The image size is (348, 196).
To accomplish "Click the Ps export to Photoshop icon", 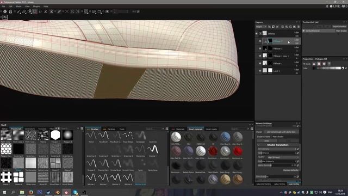I will click(5, 17).
